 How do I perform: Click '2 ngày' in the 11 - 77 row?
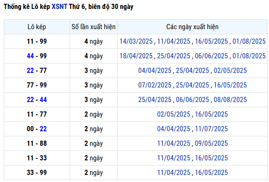pyautogui.click(x=94, y=114)
